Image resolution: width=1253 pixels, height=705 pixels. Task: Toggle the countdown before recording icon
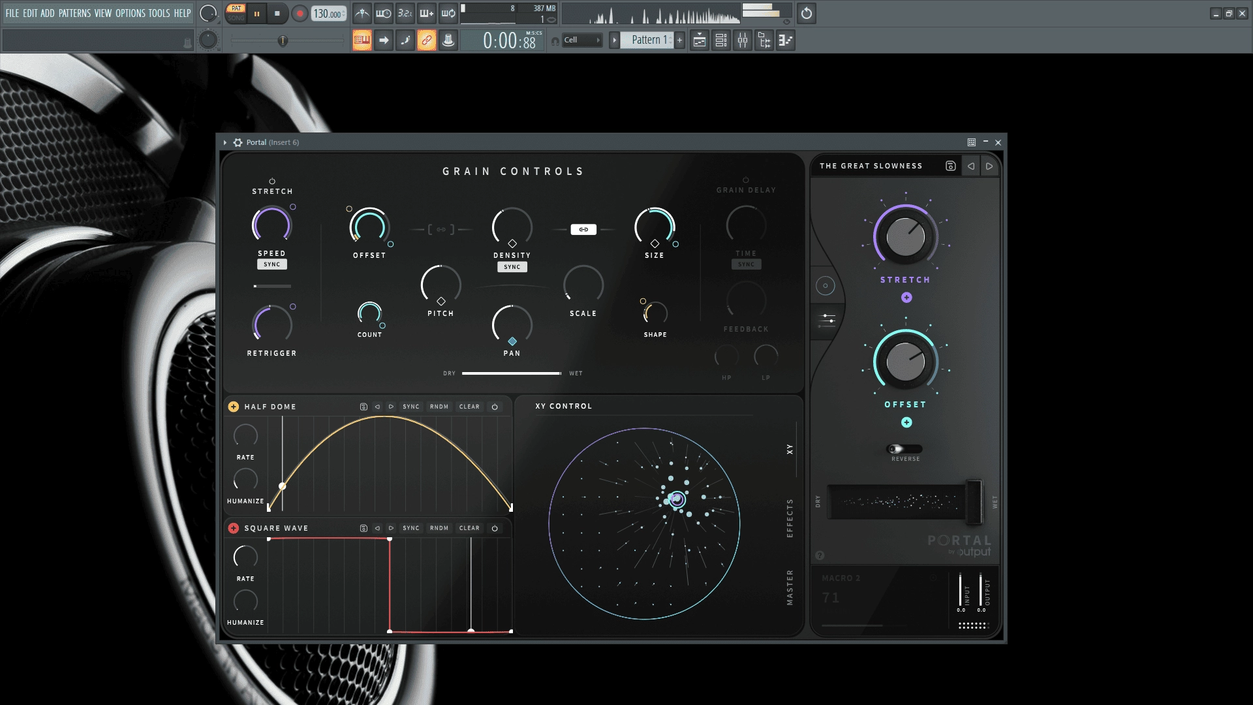tap(405, 13)
